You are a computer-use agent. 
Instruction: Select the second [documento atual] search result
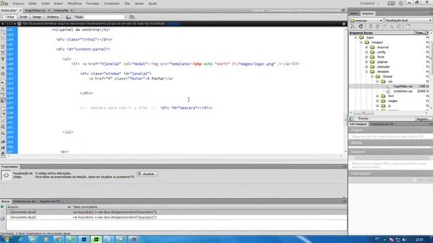point(177,217)
